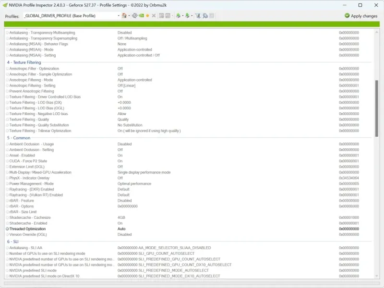Viewport: 384px width, 288px height.
Task: Collapse the 5 - Common group
Action: click(19, 138)
